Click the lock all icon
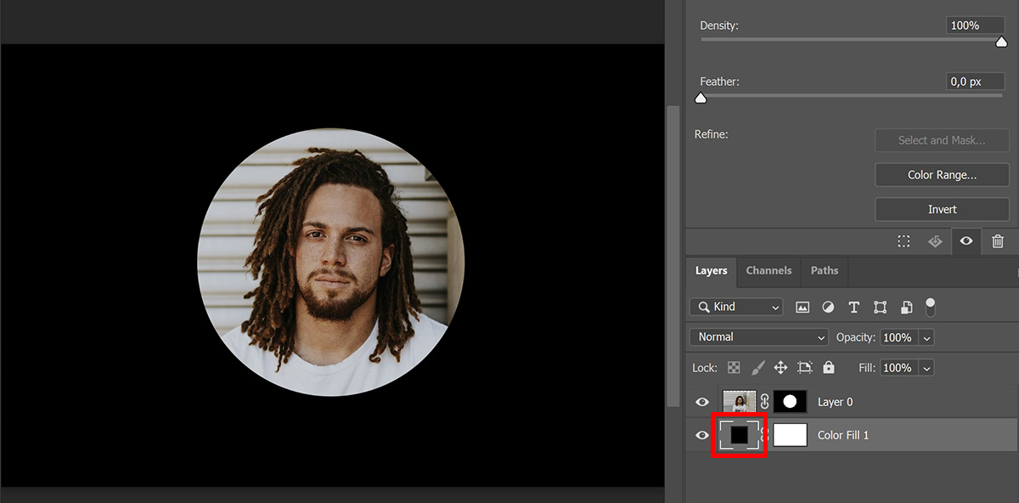 [x=828, y=367]
